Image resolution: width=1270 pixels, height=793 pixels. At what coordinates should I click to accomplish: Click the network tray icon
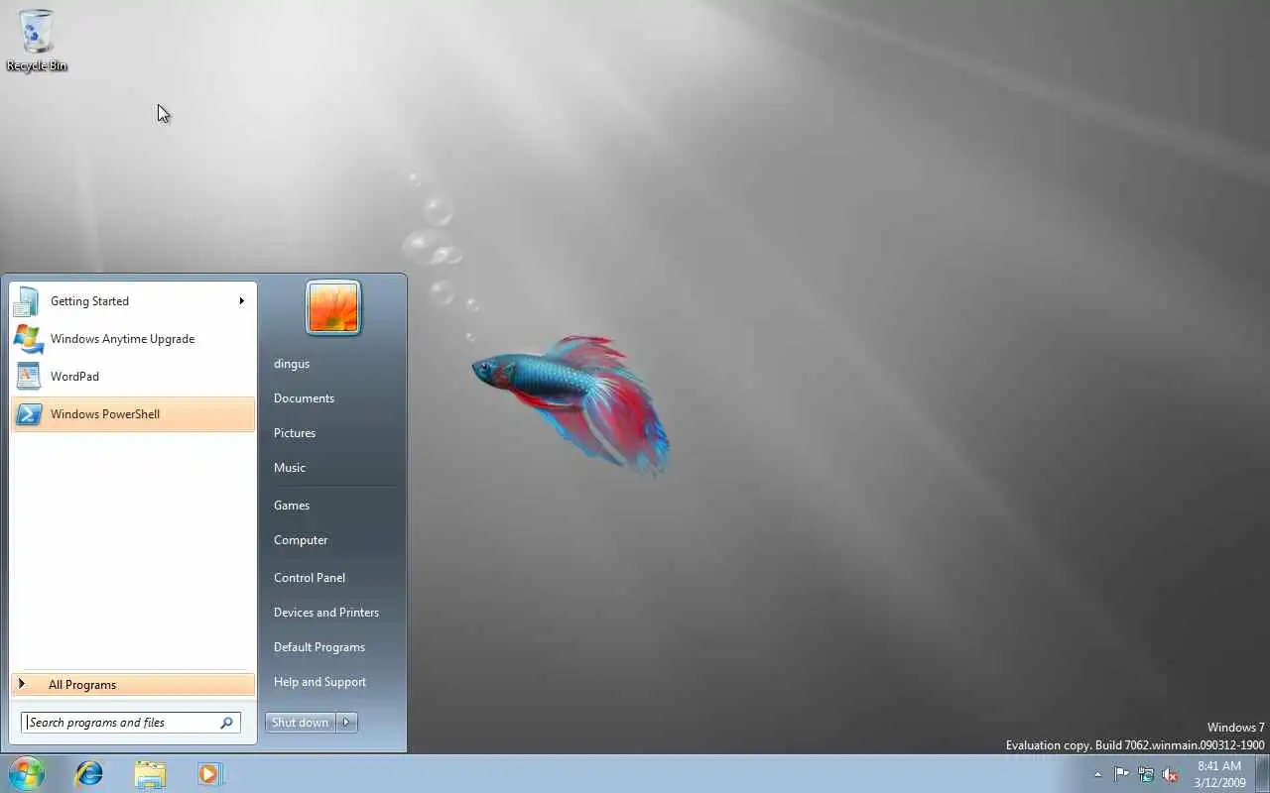coord(1146,774)
